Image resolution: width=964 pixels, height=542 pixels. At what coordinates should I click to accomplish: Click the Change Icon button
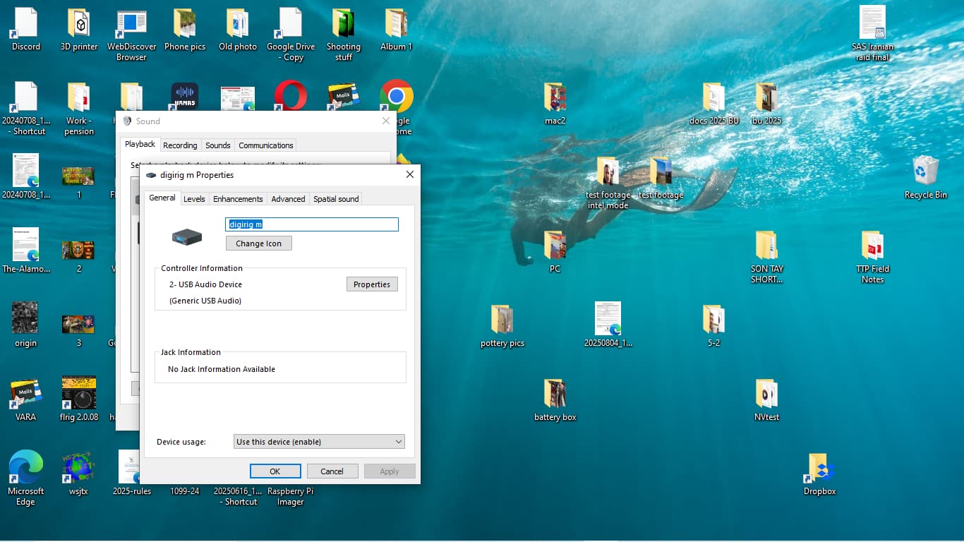point(258,243)
